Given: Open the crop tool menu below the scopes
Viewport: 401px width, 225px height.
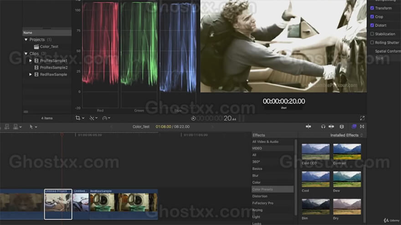Looking at the screenshot, I should tap(80, 118).
